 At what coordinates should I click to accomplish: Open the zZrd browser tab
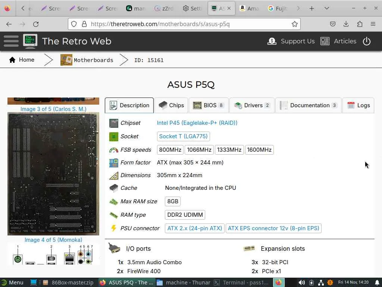pyautogui.click(x=164, y=8)
